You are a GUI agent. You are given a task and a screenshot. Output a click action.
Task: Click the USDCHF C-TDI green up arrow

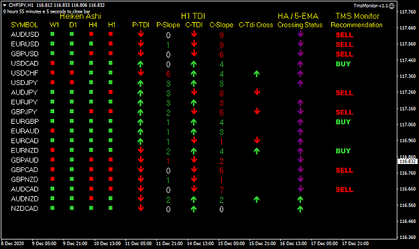click(194, 74)
